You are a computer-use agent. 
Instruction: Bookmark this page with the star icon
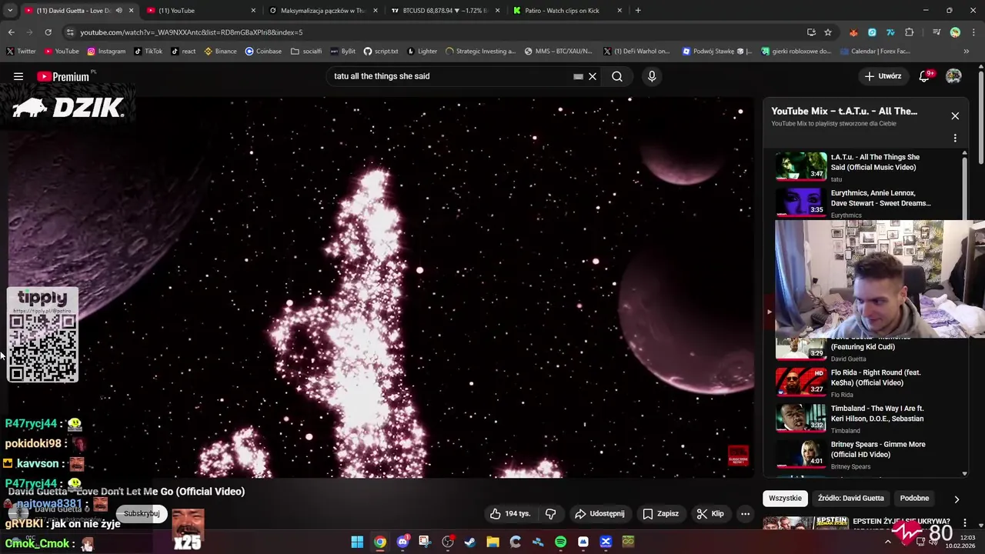click(x=828, y=32)
